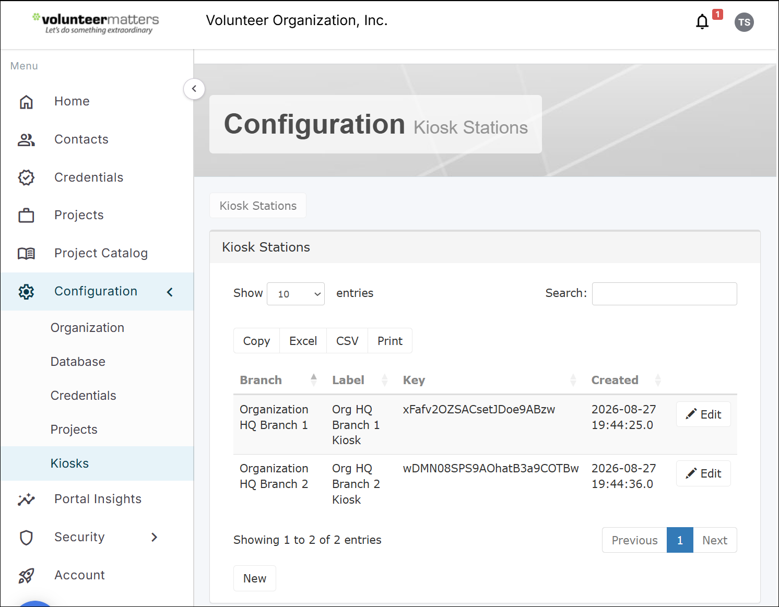Screen dimensions: 779x607
Task: Sort the table by Key column
Action: 490,380
